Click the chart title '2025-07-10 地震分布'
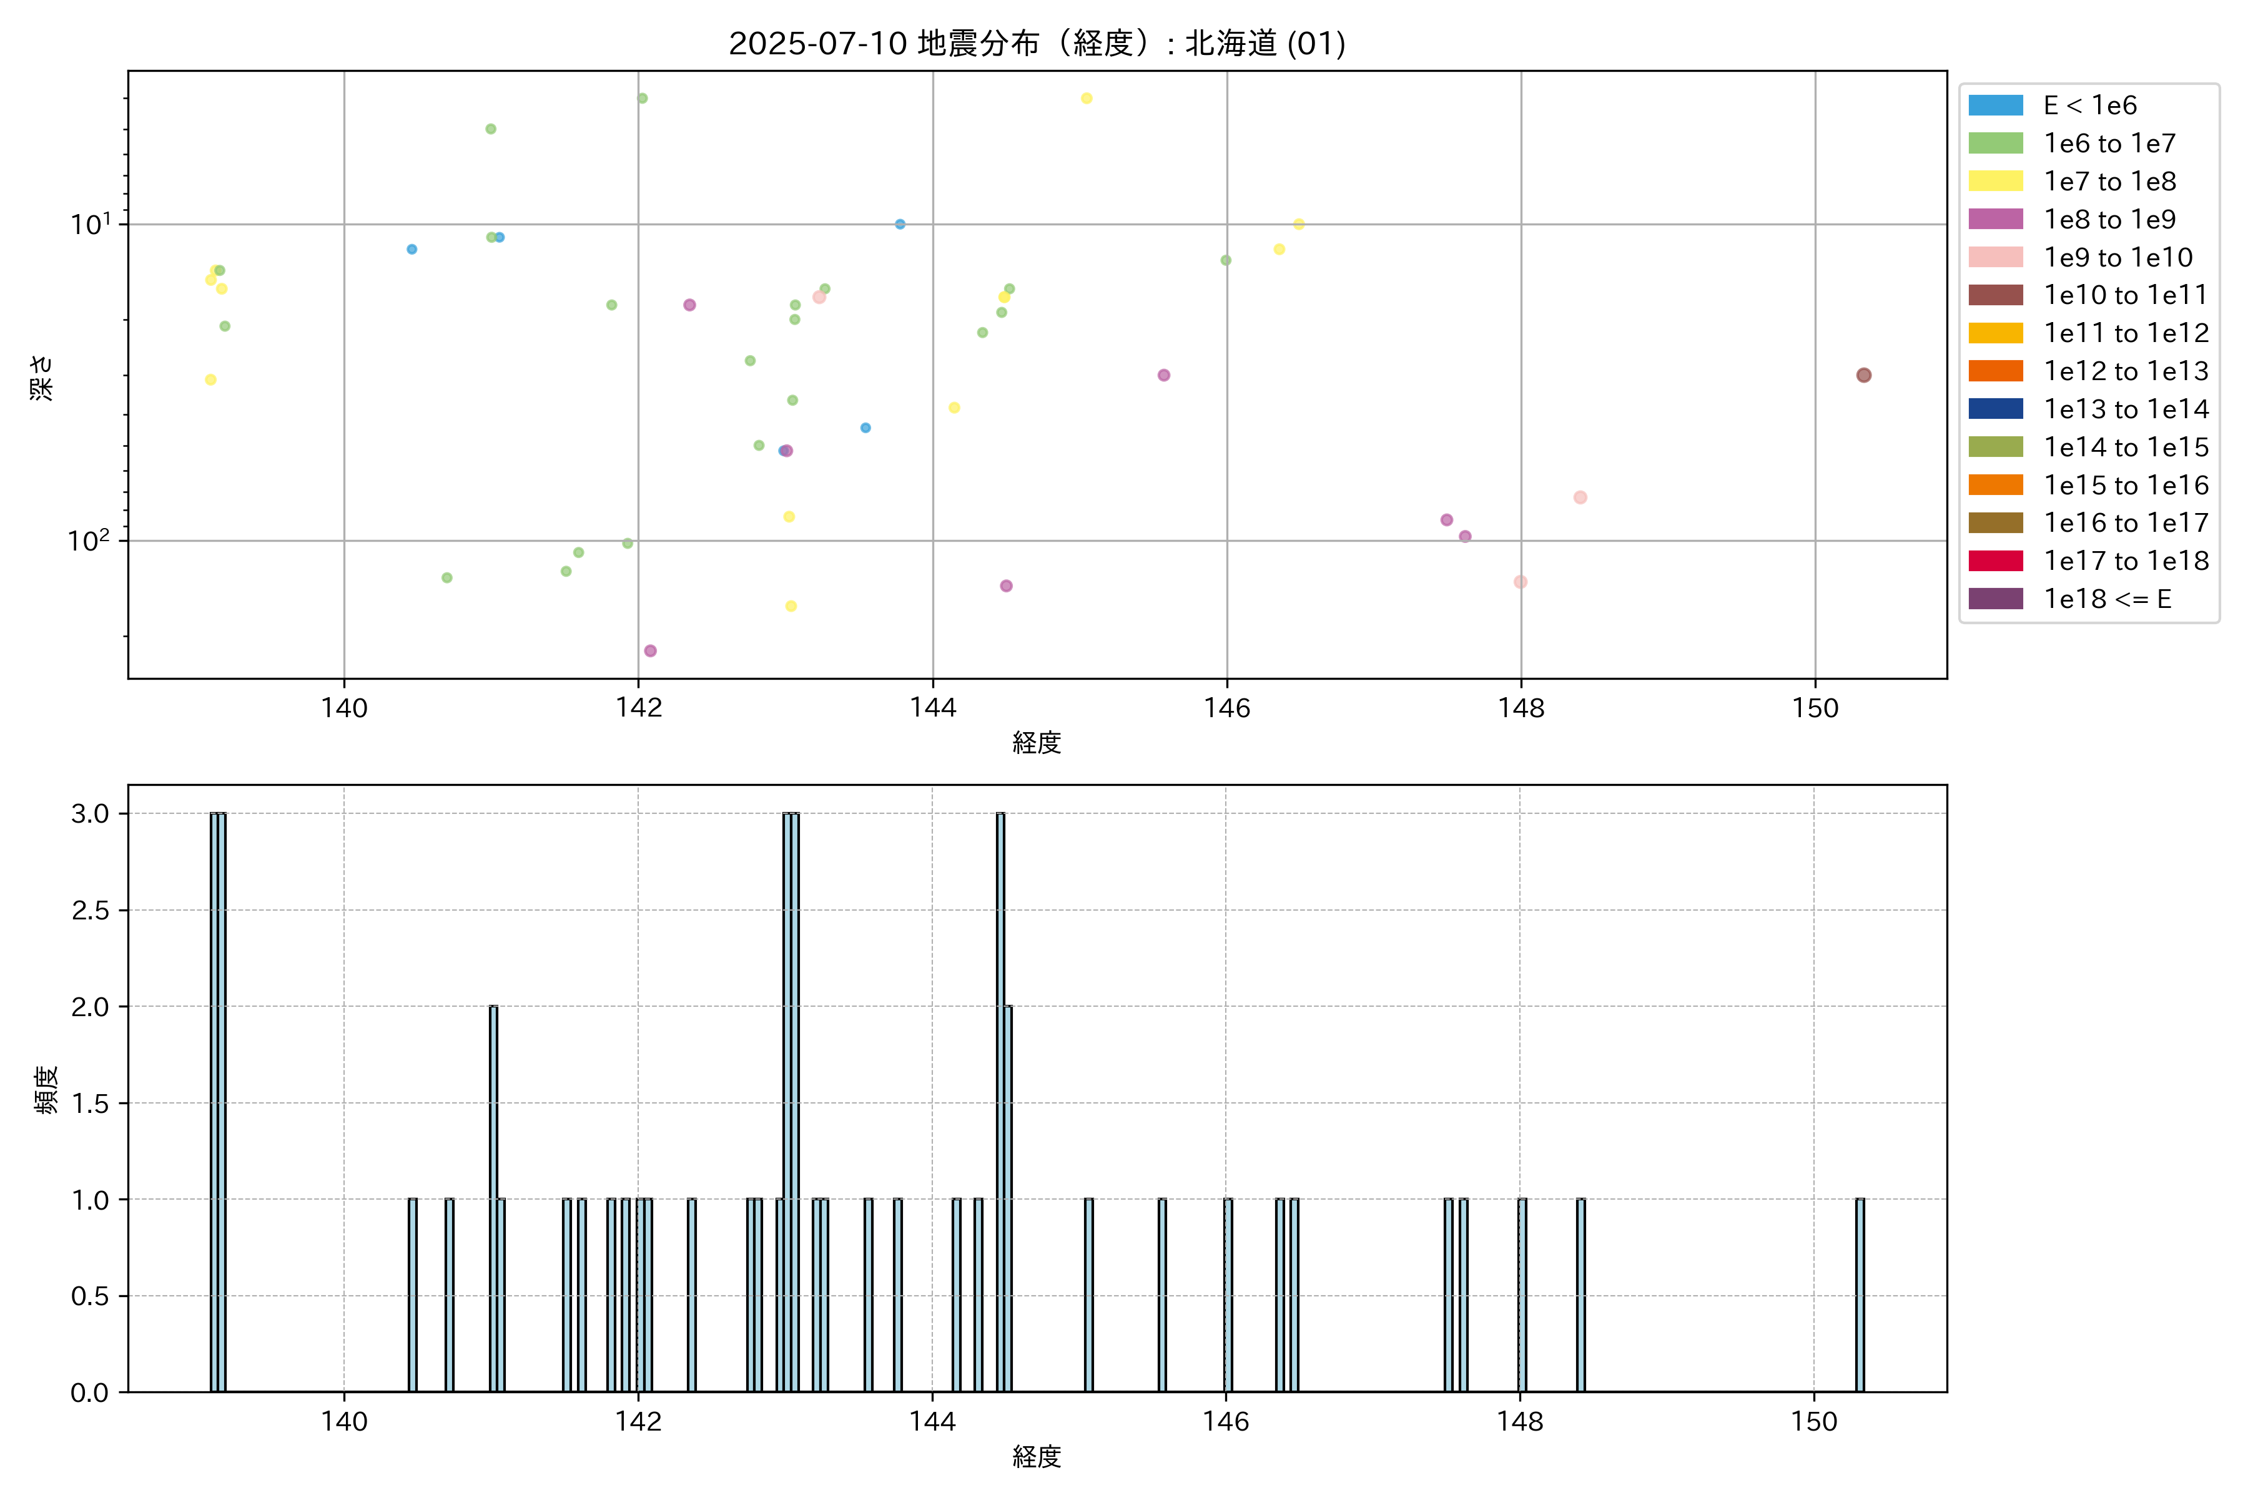Image resolution: width=2248 pixels, height=1498 pixels. pyautogui.click(x=1036, y=43)
